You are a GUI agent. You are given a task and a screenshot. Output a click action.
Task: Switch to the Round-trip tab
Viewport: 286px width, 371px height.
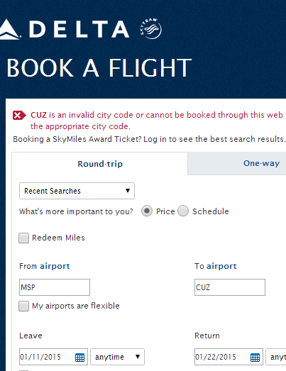coord(100,164)
